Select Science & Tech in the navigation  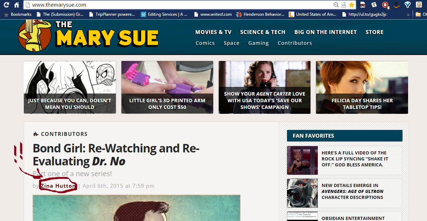click(262, 32)
